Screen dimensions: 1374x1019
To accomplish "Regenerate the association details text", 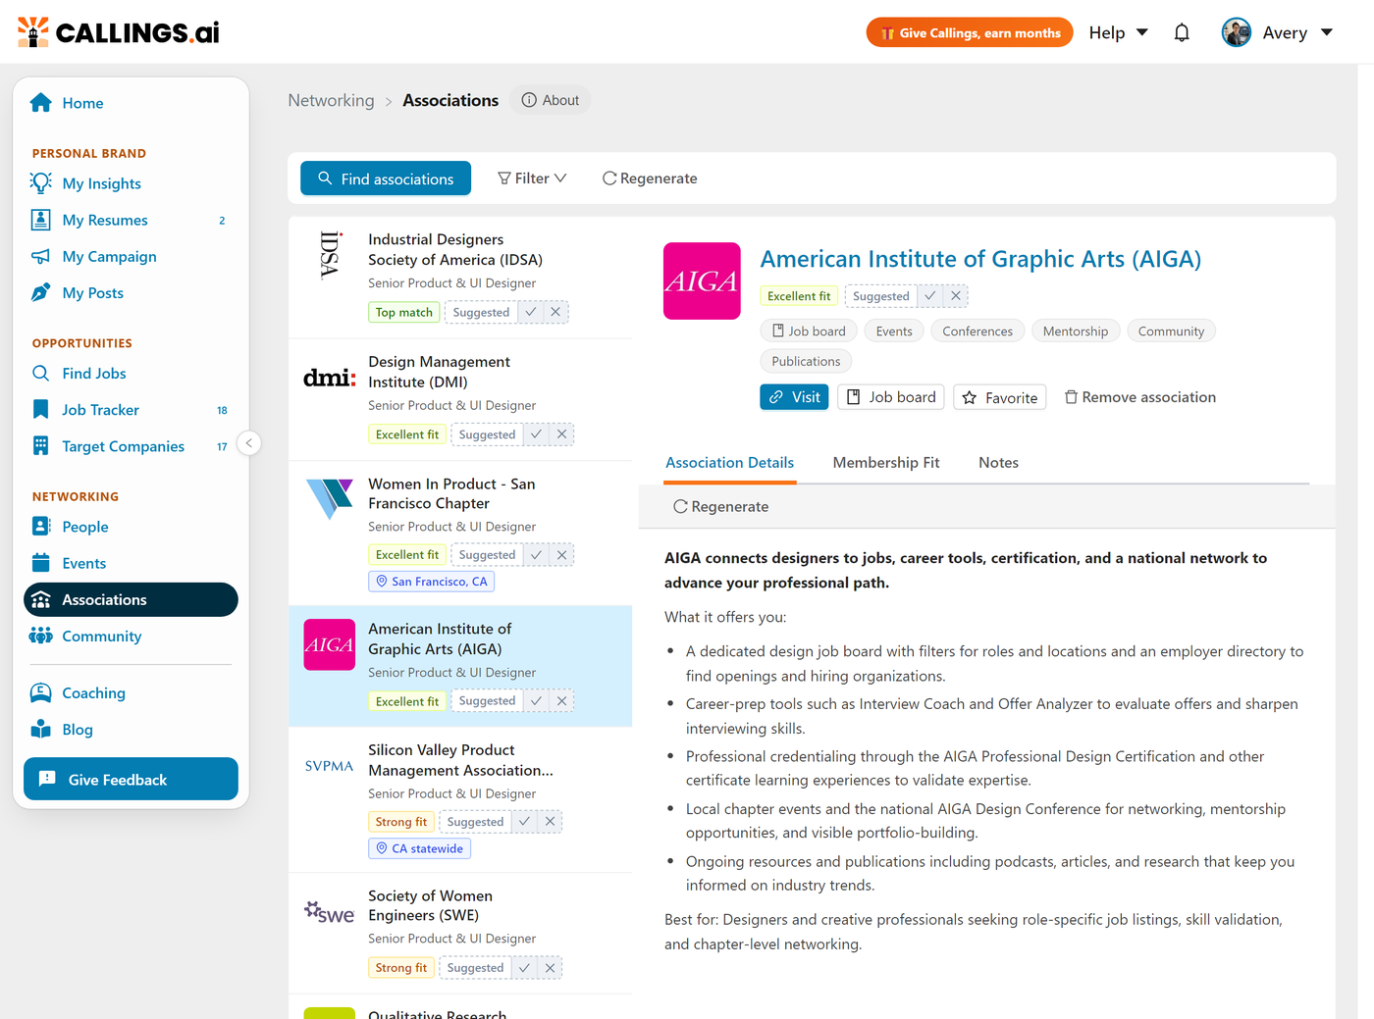I will point(720,506).
